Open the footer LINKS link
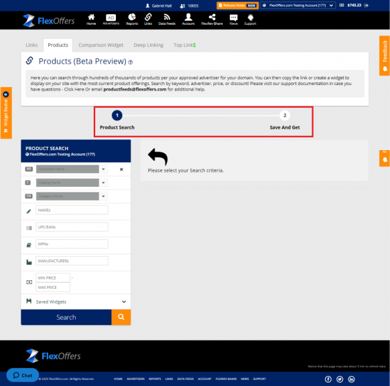The height and width of the screenshot is (386, 390). [x=169, y=379]
